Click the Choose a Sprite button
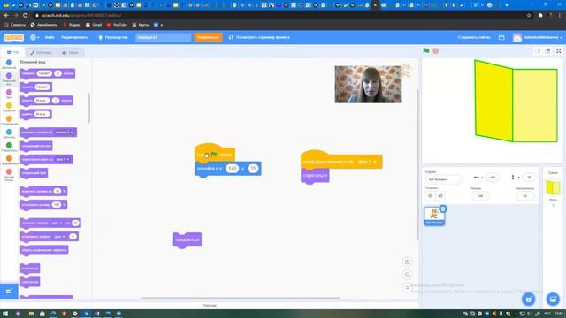The image size is (566, 318). (529, 299)
